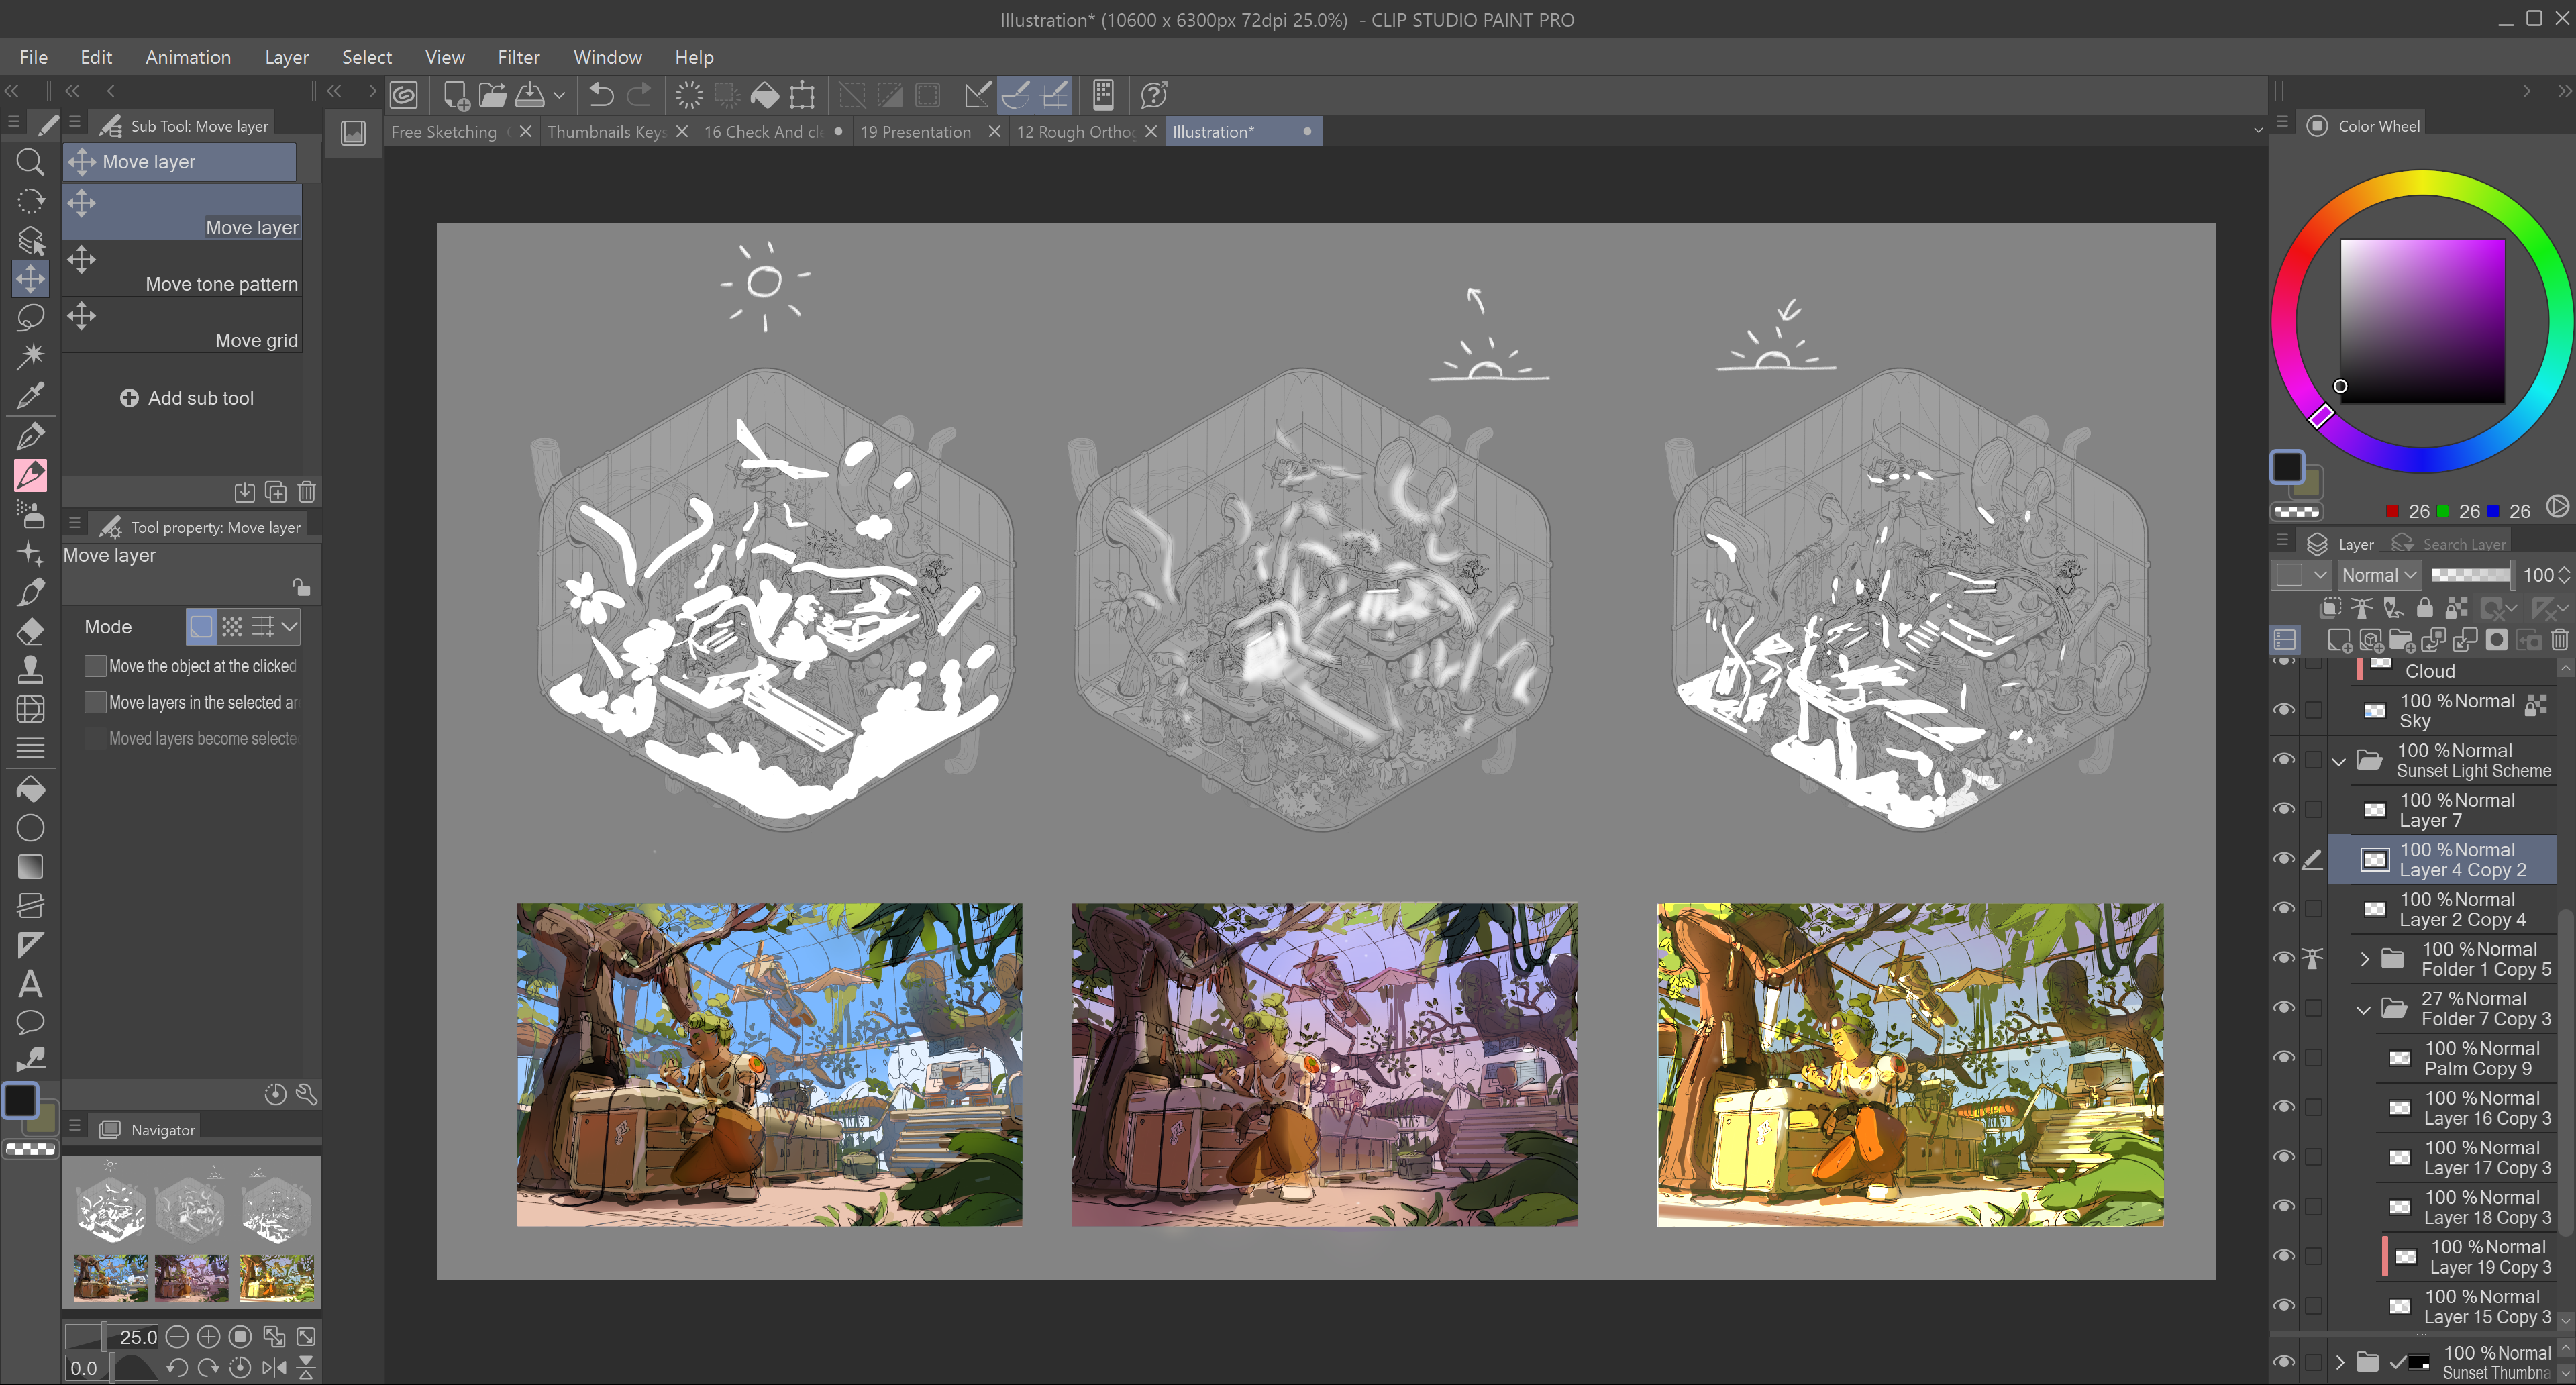Image resolution: width=2576 pixels, height=1385 pixels.
Task: Expand the Folder 1 Copy 5 folder
Action: coord(2364,959)
